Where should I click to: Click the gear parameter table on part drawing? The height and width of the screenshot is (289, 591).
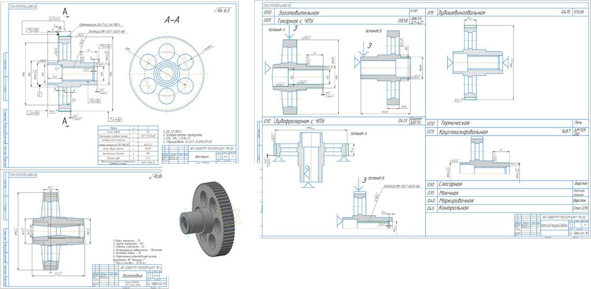click(x=129, y=144)
